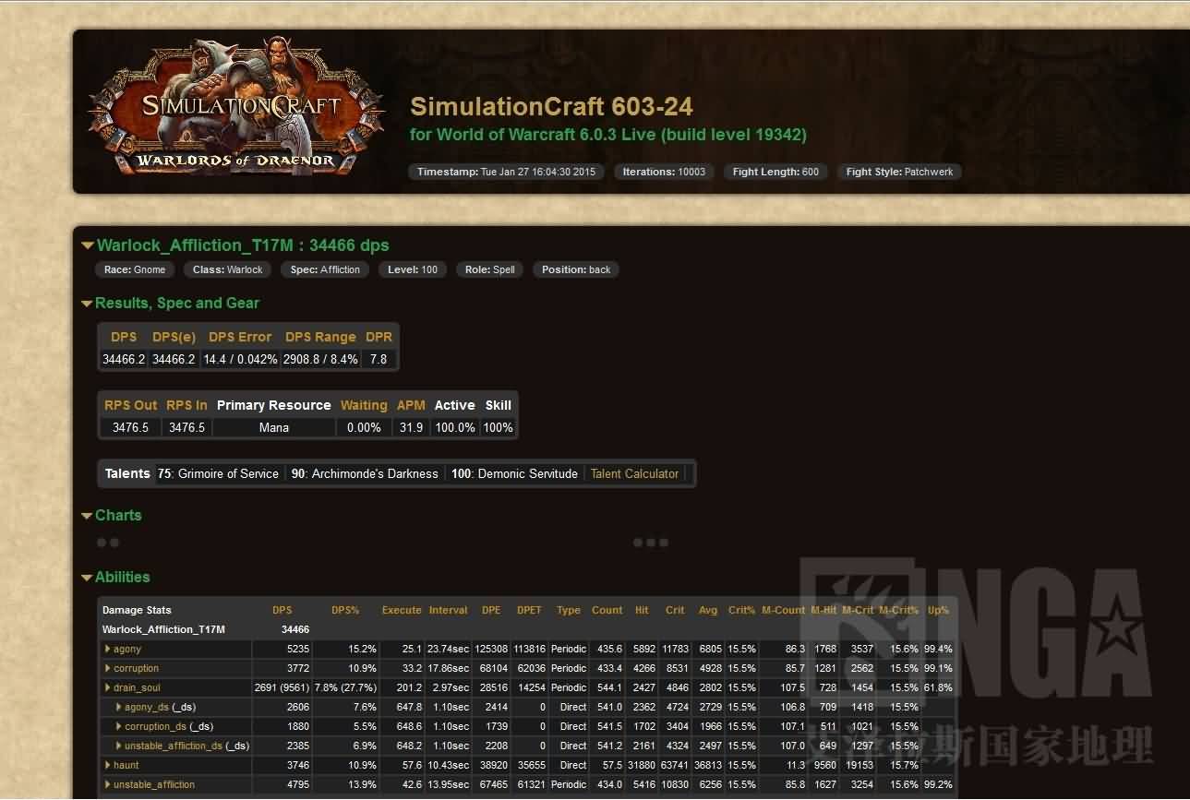Open the unstable_affliction_ds spell link
1190x800 pixels.
174,746
